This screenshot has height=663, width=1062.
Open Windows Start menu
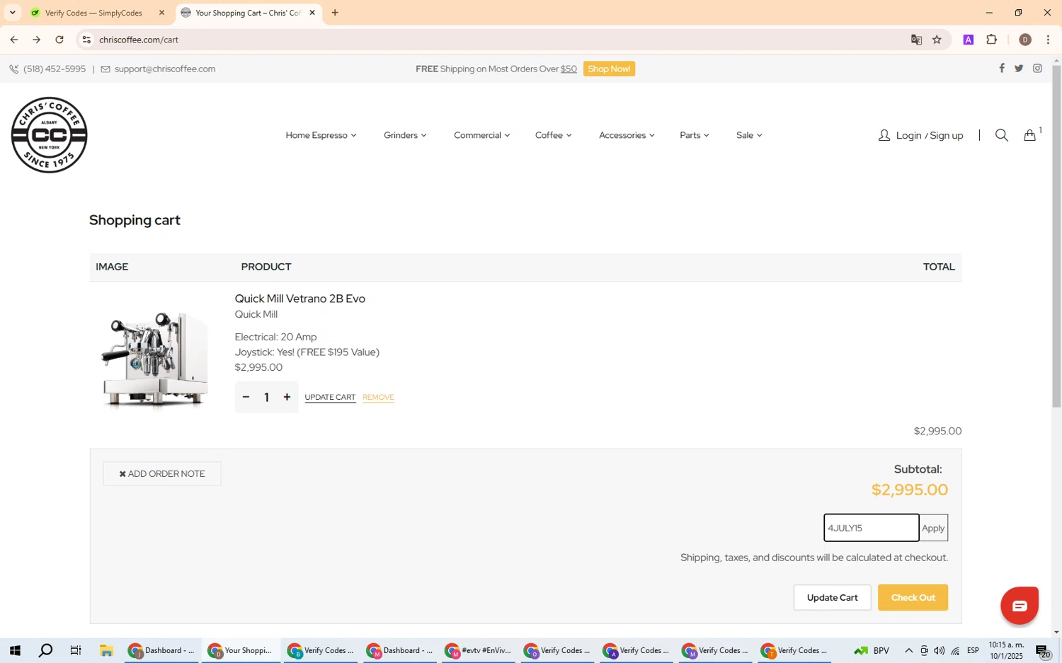point(15,650)
